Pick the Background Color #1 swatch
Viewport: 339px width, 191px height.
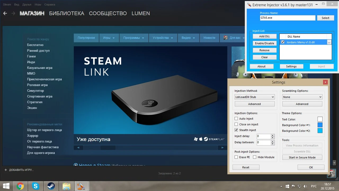(320, 125)
